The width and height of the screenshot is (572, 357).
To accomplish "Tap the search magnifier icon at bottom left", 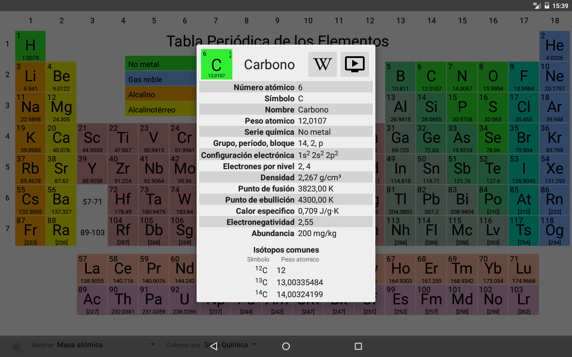I will pyautogui.click(x=18, y=348).
